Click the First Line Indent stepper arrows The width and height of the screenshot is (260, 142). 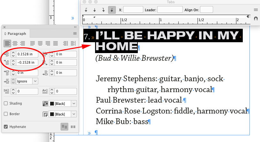(x=13, y=62)
